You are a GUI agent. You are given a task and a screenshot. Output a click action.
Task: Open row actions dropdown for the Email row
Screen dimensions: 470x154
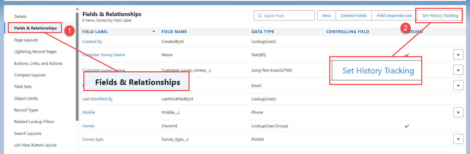(458, 85)
